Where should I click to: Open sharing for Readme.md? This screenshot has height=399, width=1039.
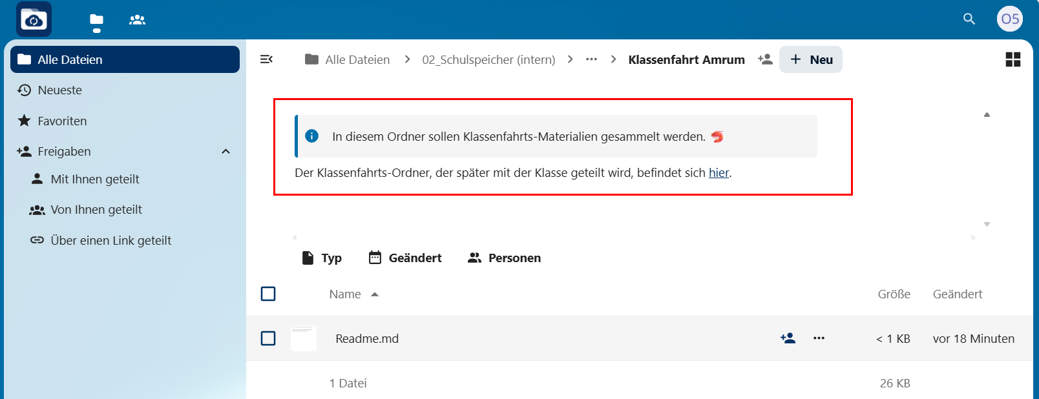788,338
